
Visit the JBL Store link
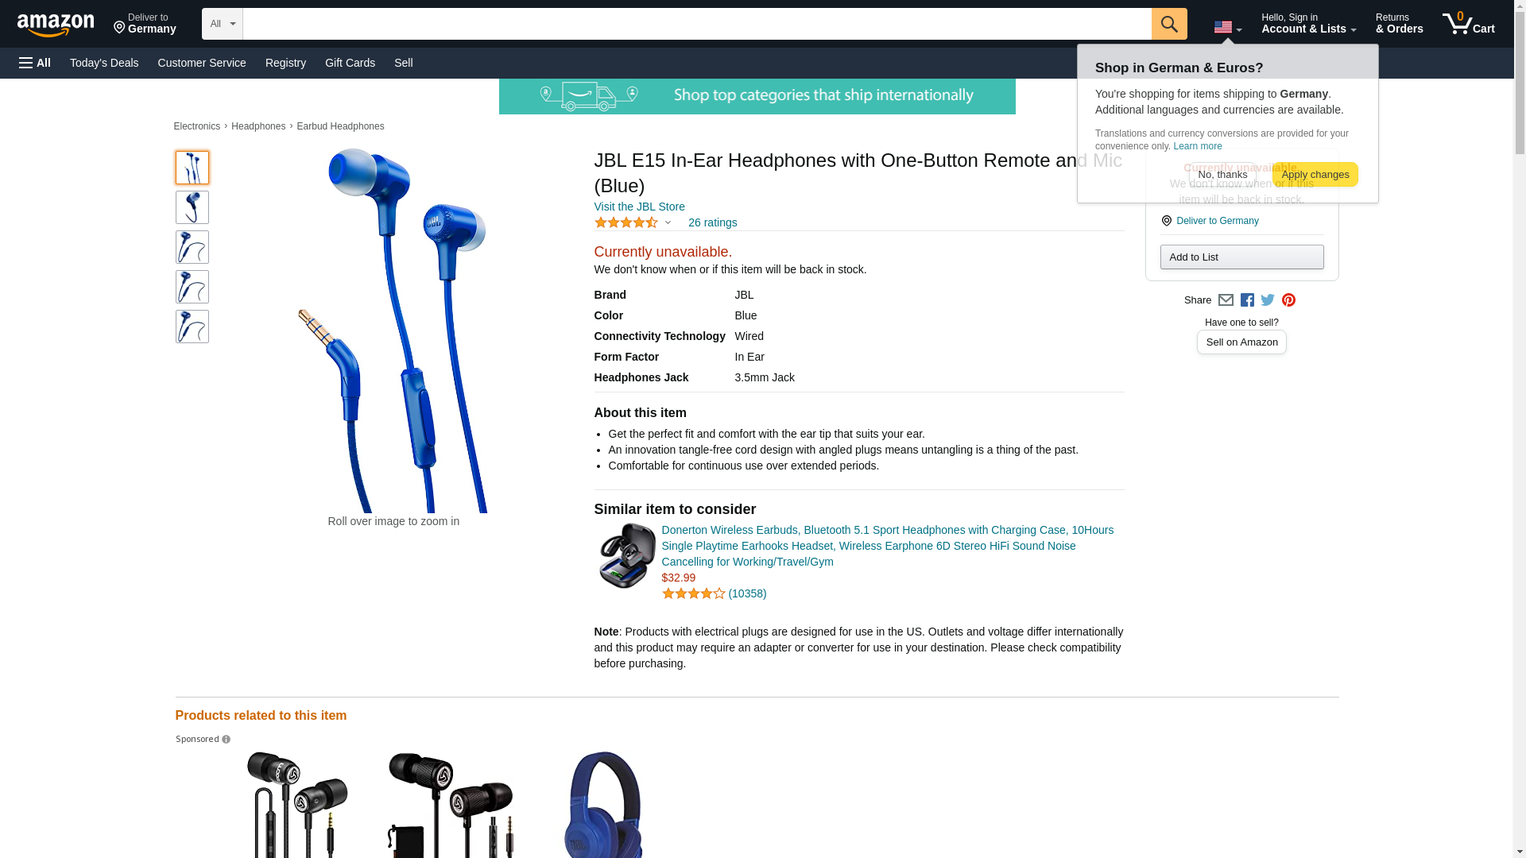tap(639, 207)
